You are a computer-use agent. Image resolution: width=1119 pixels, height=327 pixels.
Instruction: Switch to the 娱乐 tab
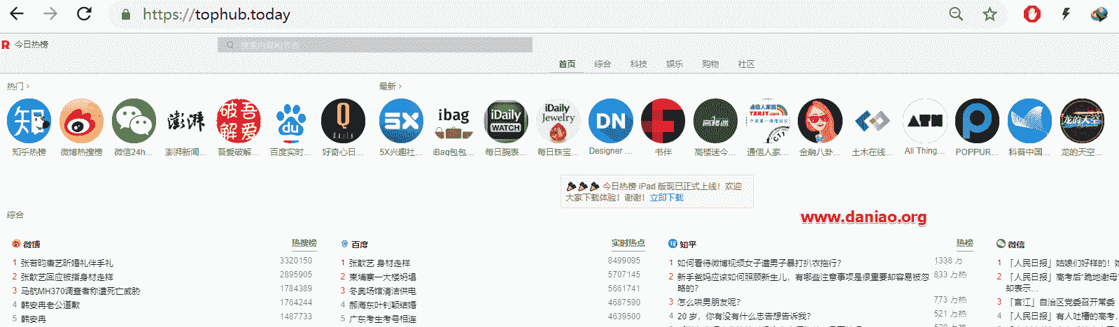point(675,64)
